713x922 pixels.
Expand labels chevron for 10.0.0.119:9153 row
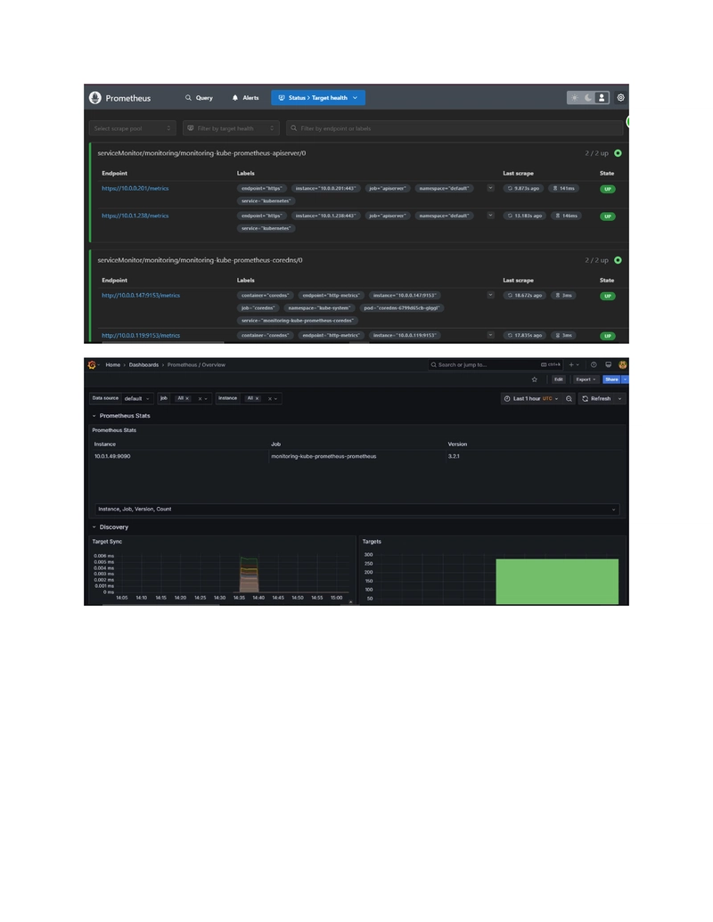(x=490, y=335)
